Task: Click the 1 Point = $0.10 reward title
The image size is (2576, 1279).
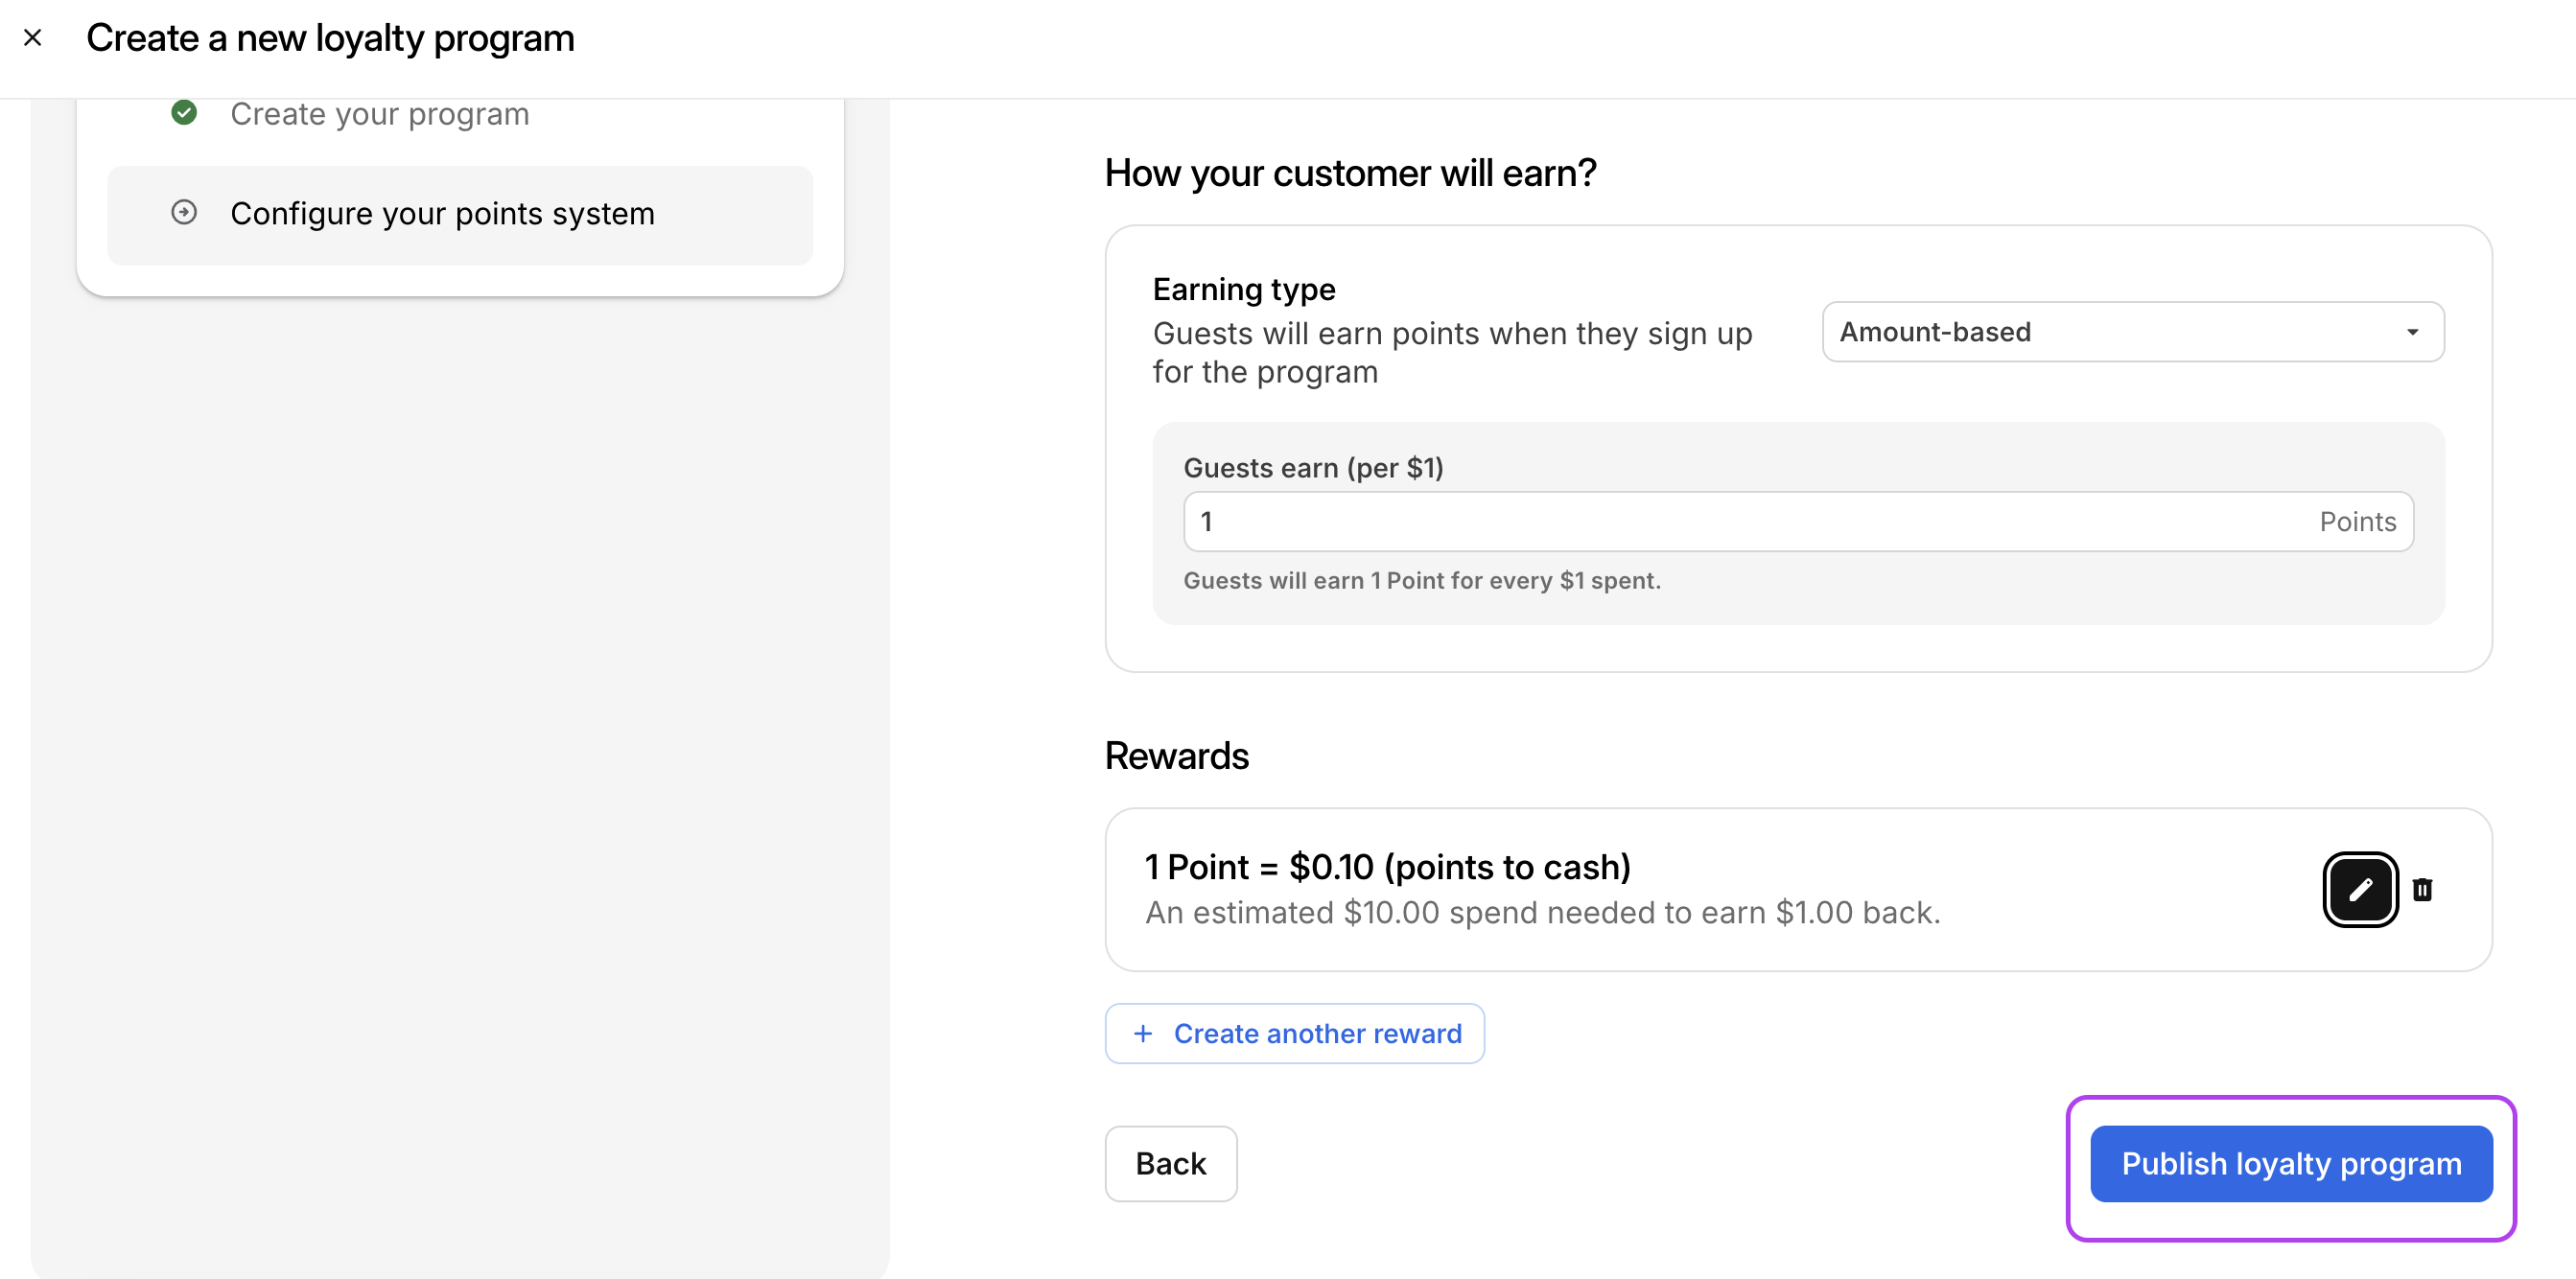Action: click(x=1387, y=867)
